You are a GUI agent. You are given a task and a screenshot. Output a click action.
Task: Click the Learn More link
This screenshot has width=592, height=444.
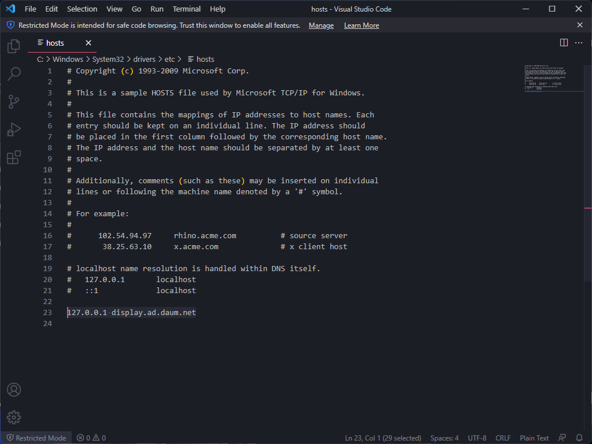pos(361,25)
